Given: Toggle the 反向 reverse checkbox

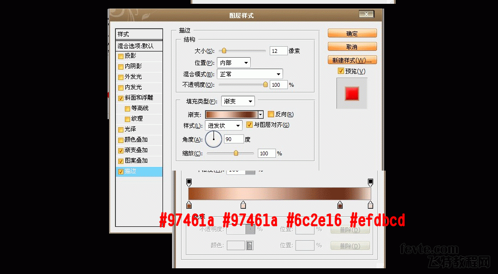Looking at the screenshot, I should tap(271, 114).
